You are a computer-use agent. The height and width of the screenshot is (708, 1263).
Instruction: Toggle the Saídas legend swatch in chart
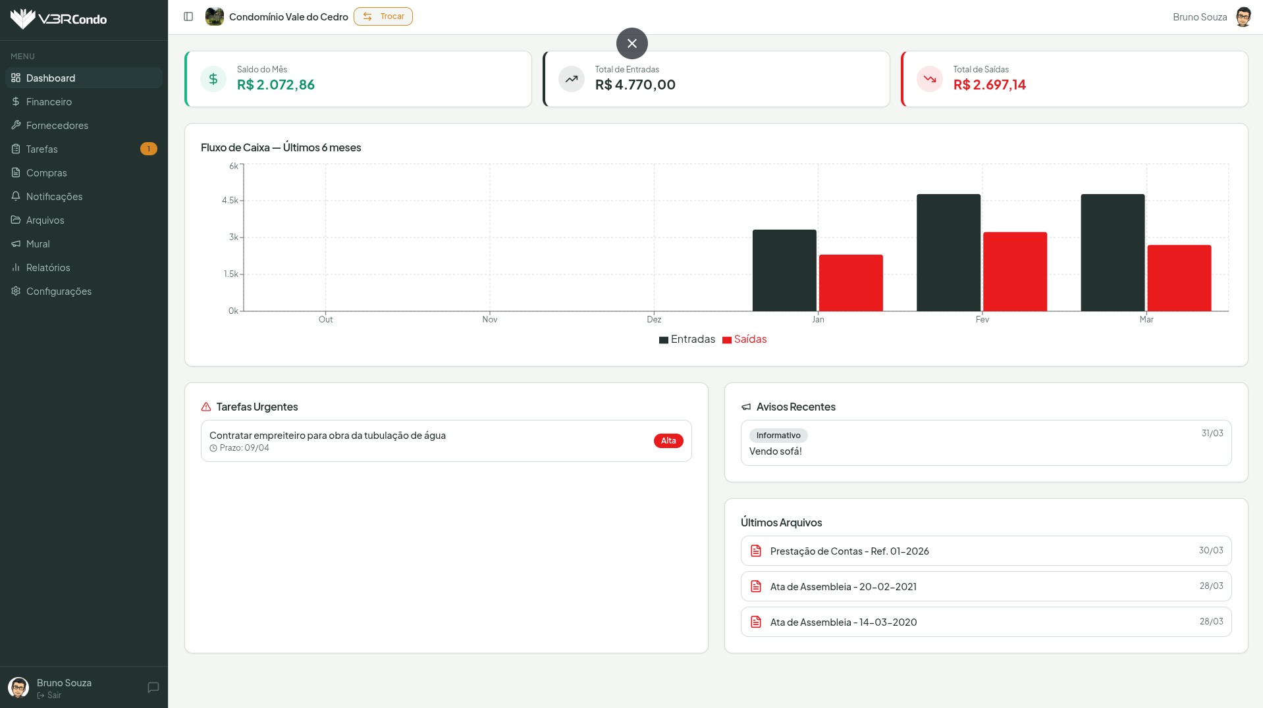727,340
